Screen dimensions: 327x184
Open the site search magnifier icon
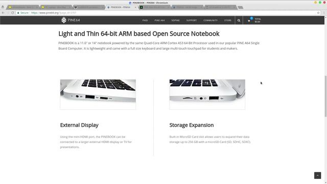point(239,20)
